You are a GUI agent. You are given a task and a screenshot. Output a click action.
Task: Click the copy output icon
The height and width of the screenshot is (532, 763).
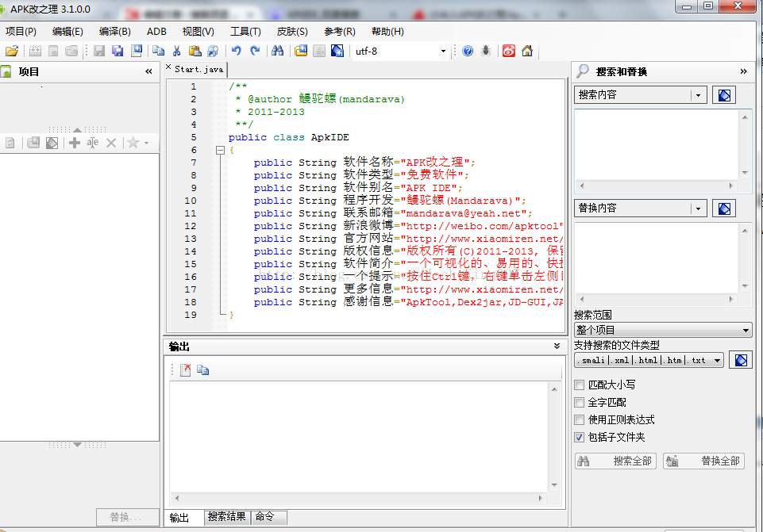[x=203, y=369]
